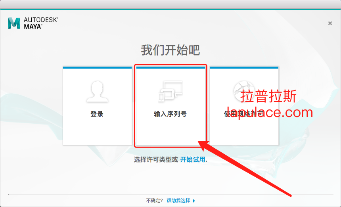Select the 使用网络许可 network license card

coord(244,106)
